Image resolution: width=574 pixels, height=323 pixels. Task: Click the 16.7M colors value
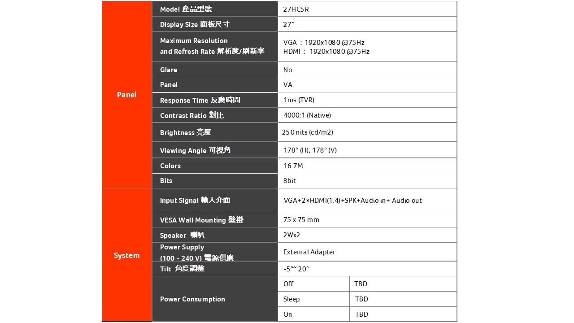[293, 166]
